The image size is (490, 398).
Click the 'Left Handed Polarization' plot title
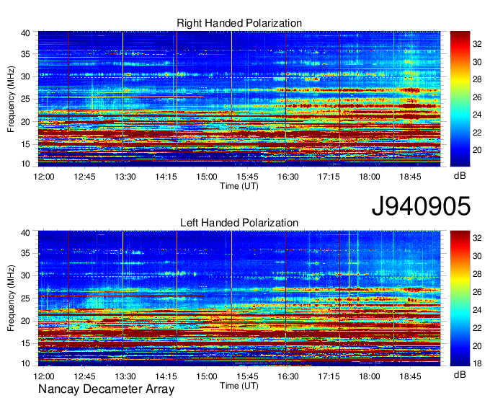tap(239, 223)
